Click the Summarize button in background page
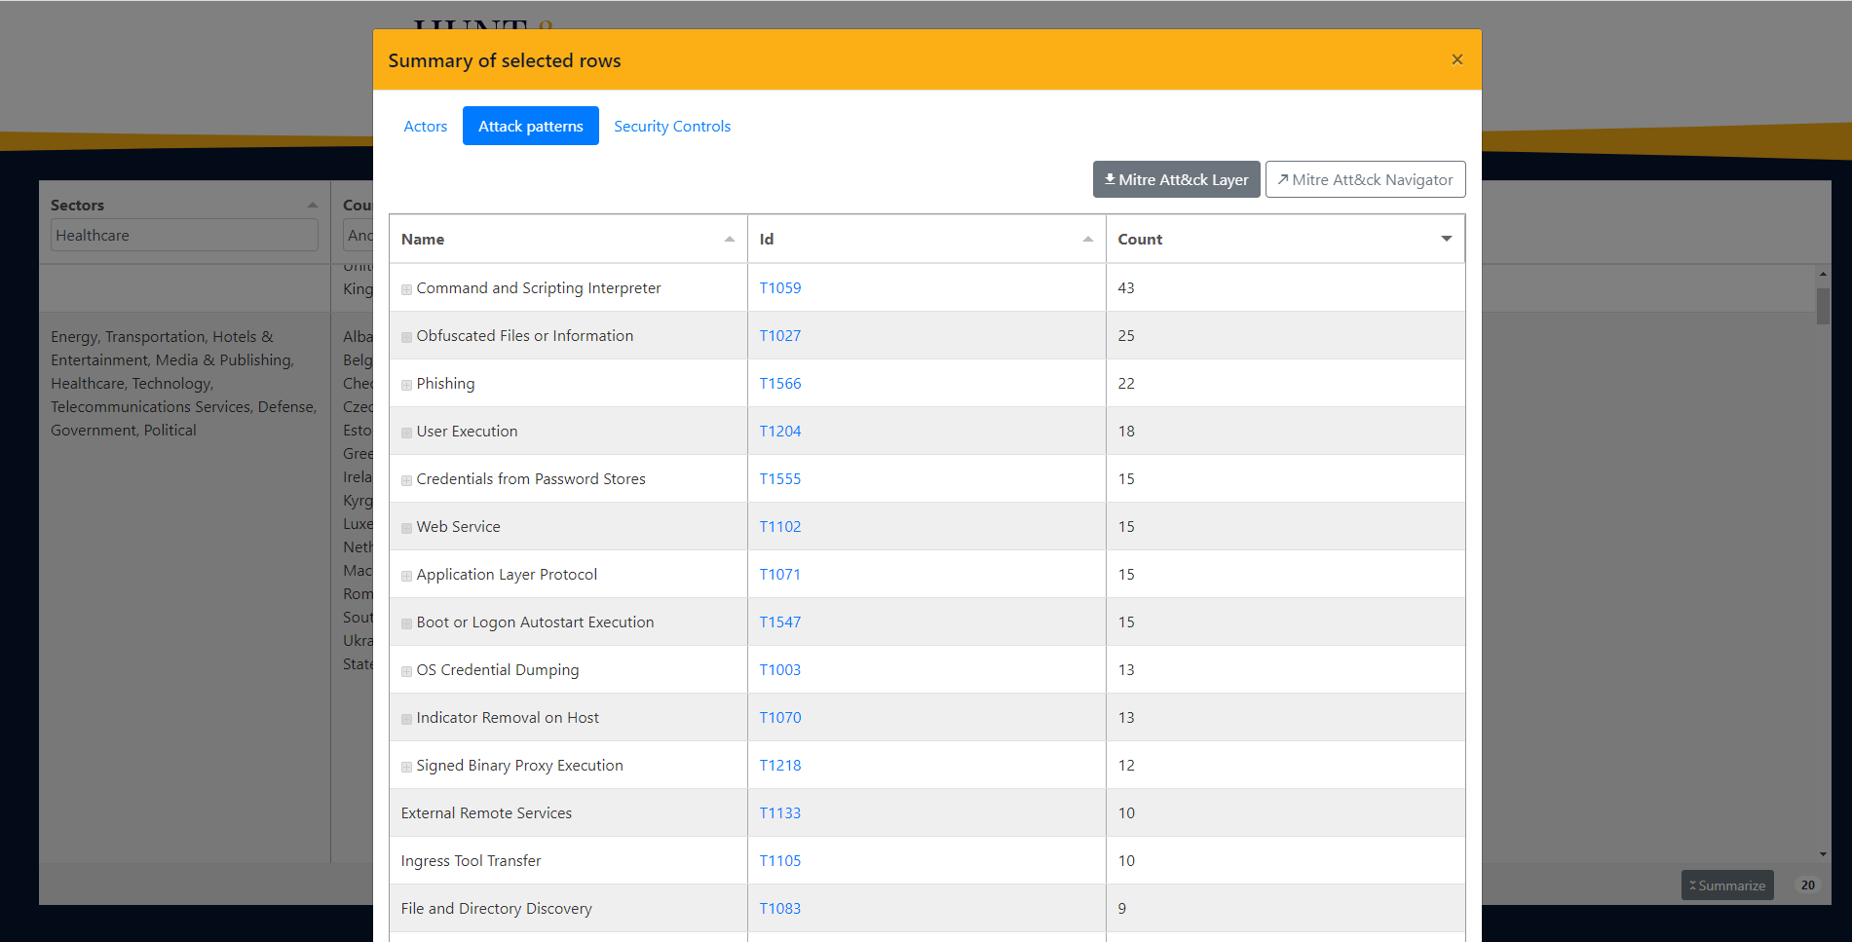The image size is (1852, 942). pos(1727,885)
